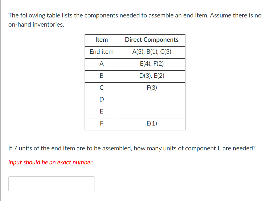Select the Direct Components column header
Screen dimensions: 270x201
151,40
